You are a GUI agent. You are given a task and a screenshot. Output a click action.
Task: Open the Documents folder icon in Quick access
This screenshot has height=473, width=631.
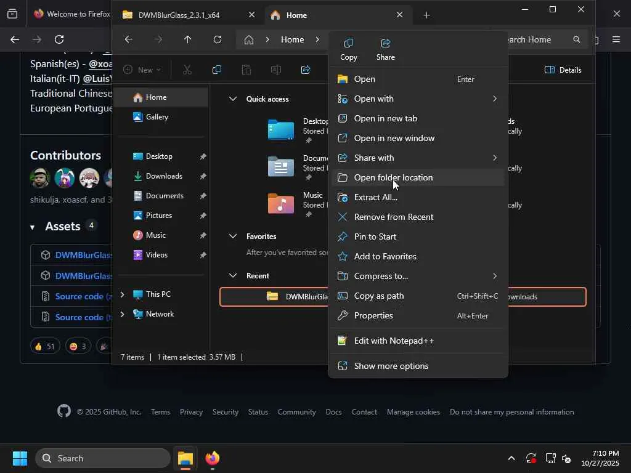[281, 166]
